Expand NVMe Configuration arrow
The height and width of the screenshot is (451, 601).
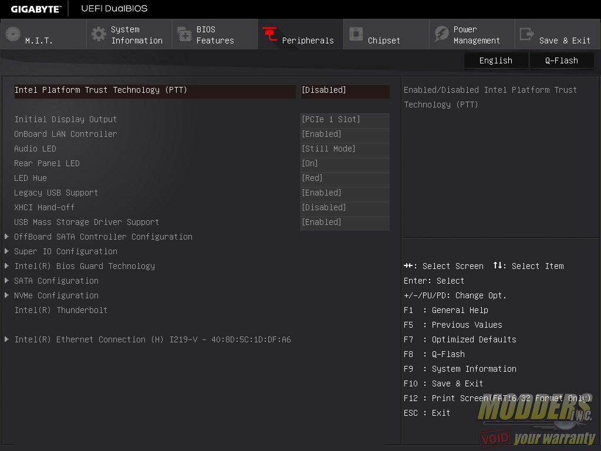(x=6, y=295)
